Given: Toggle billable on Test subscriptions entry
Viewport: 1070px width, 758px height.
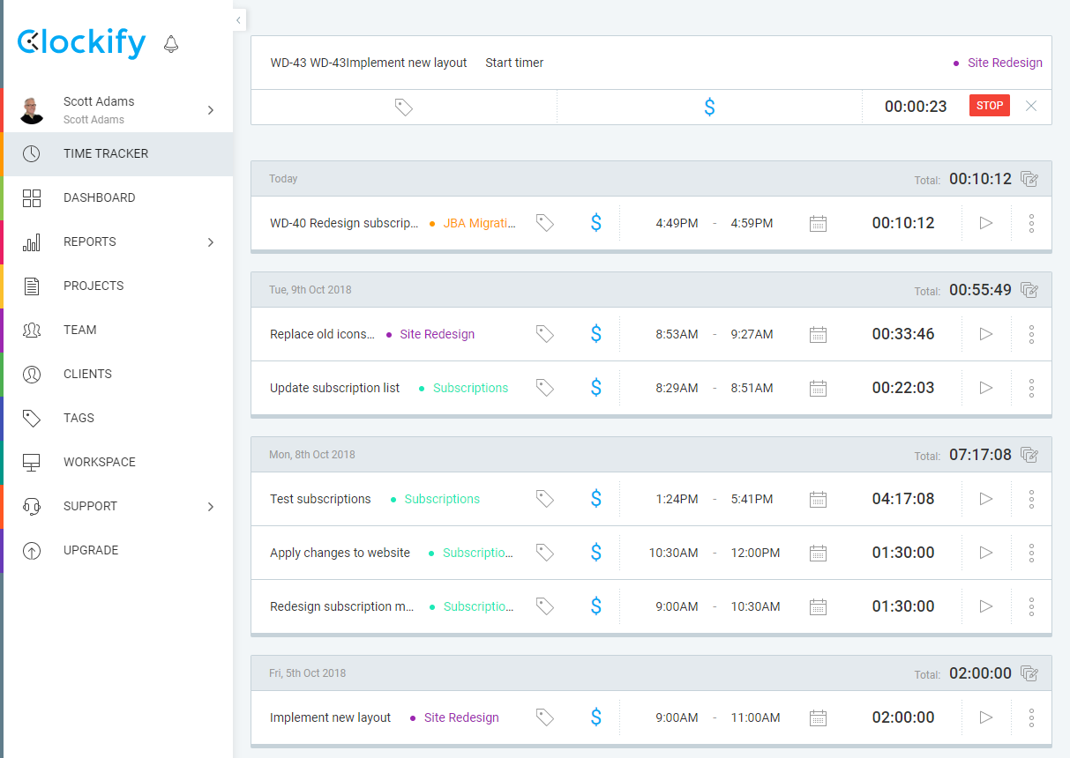Looking at the screenshot, I should 596,499.
